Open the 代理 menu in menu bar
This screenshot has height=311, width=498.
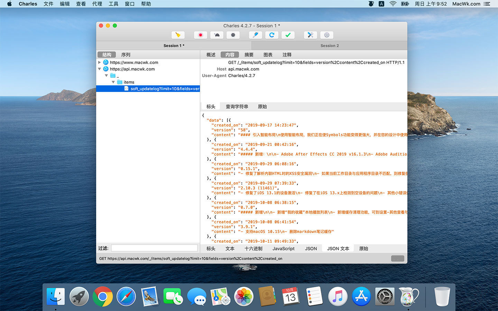(x=97, y=4)
